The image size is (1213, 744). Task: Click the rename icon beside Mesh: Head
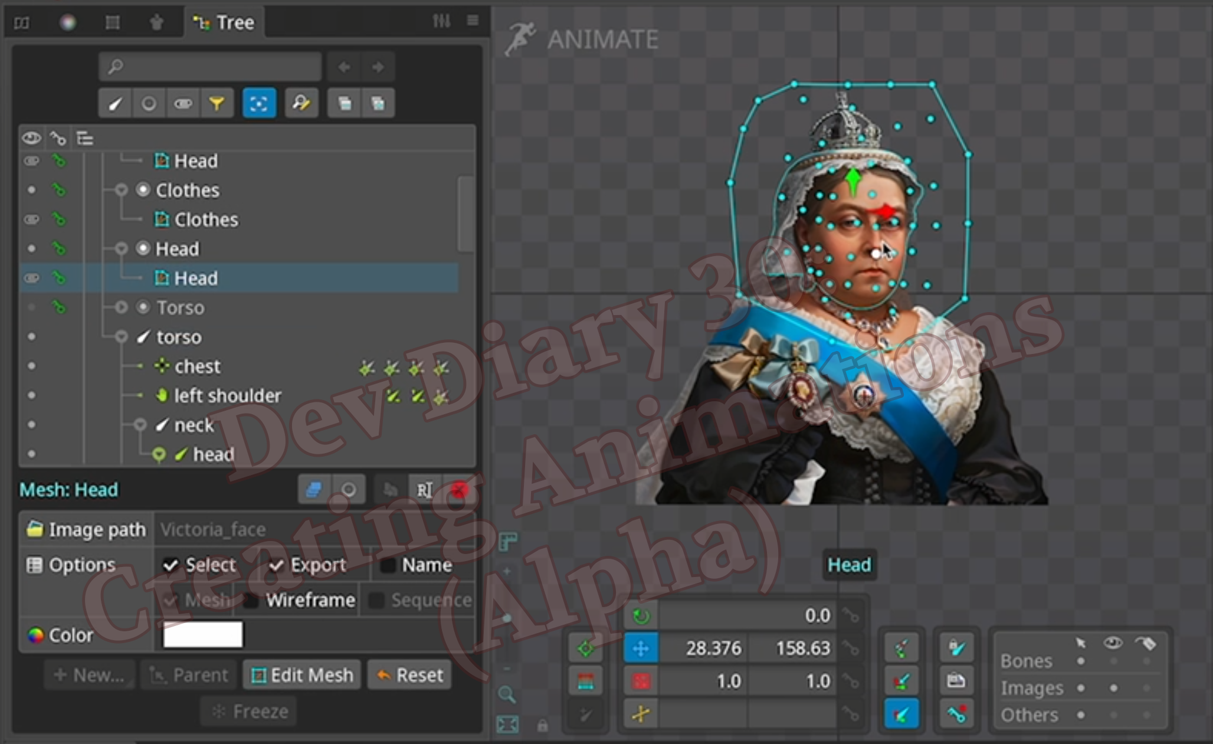(x=425, y=490)
